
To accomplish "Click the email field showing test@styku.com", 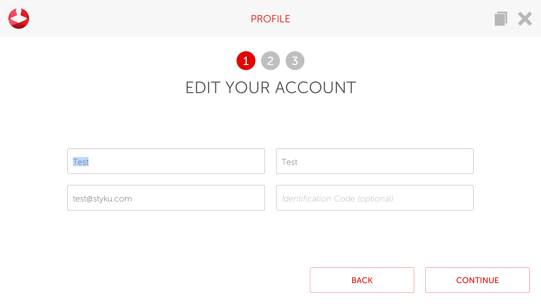I will [x=166, y=198].
